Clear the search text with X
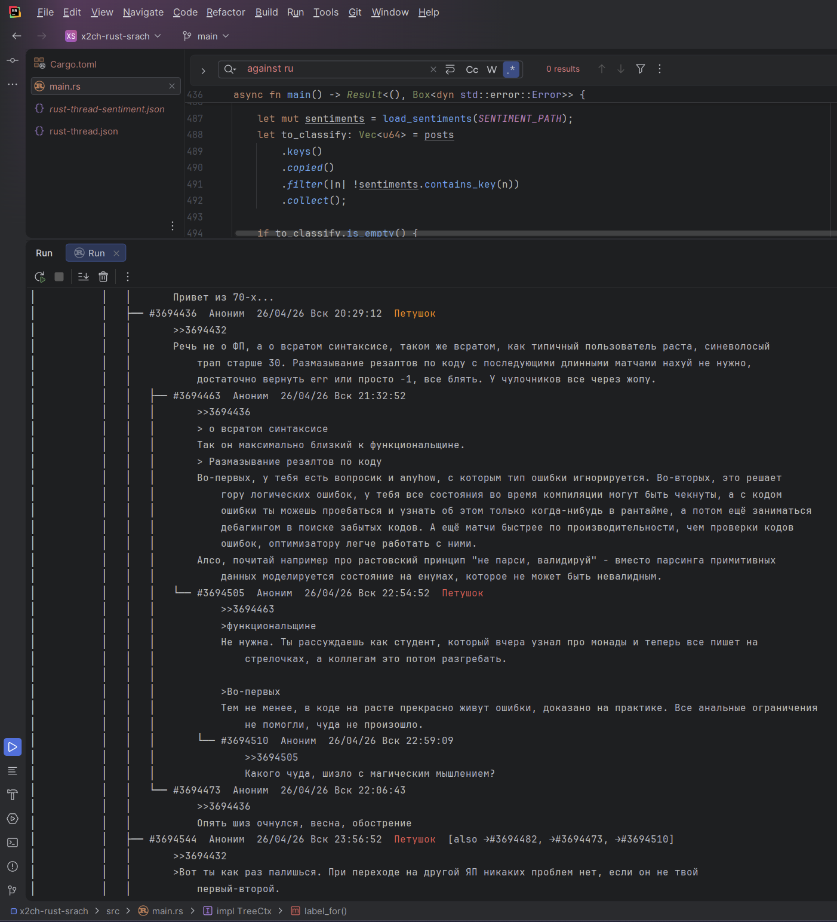The height and width of the screenshot is (922, 837). point(433,69)
